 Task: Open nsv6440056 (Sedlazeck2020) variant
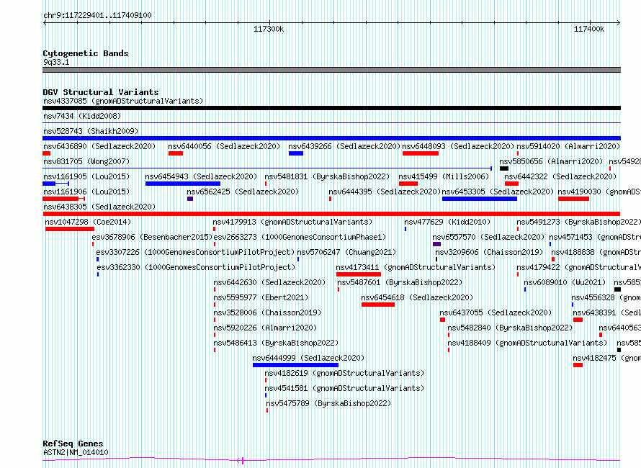point(224,146)
